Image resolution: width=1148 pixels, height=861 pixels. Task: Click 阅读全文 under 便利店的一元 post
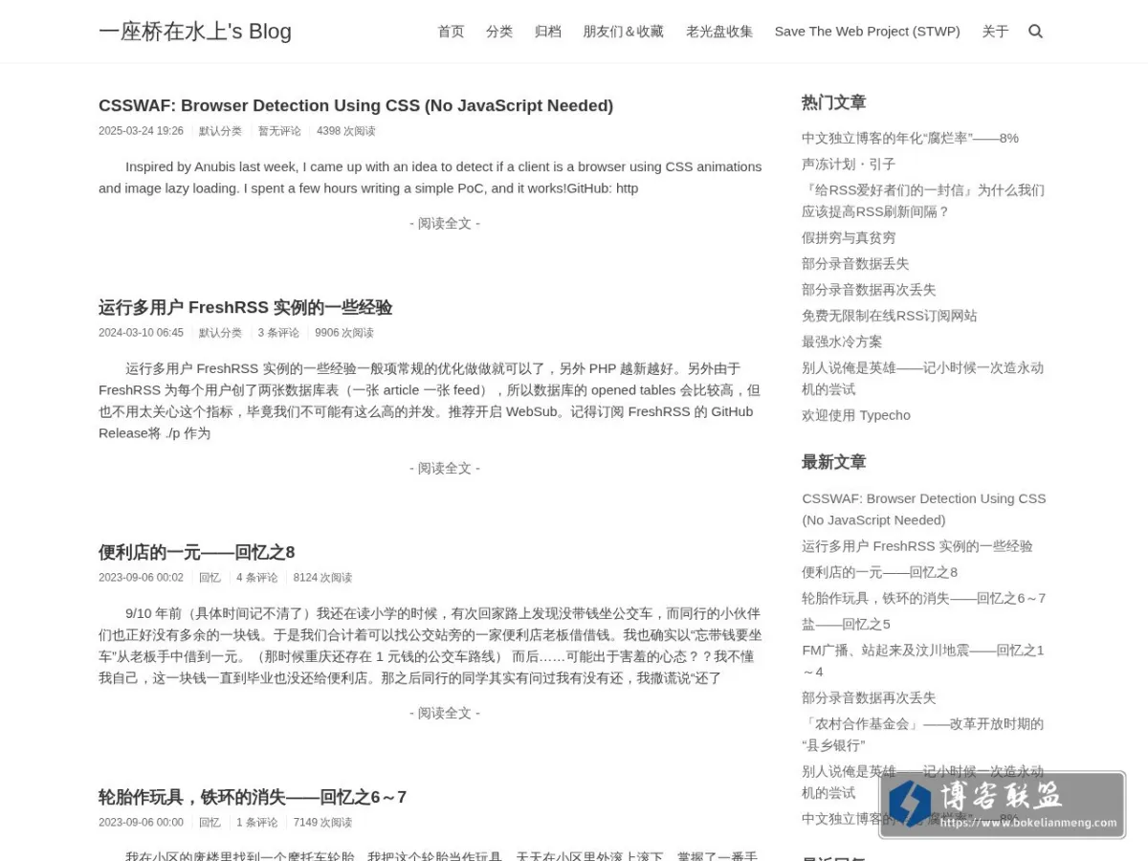[x=445, y=713]
